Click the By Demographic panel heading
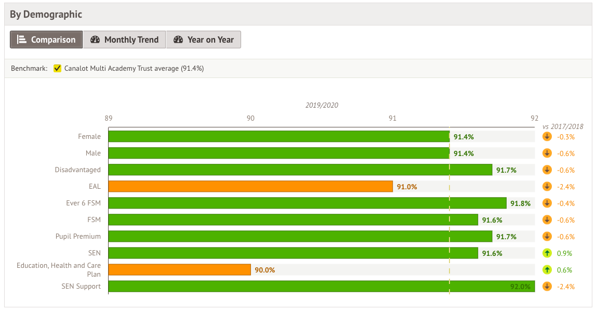 46,15
